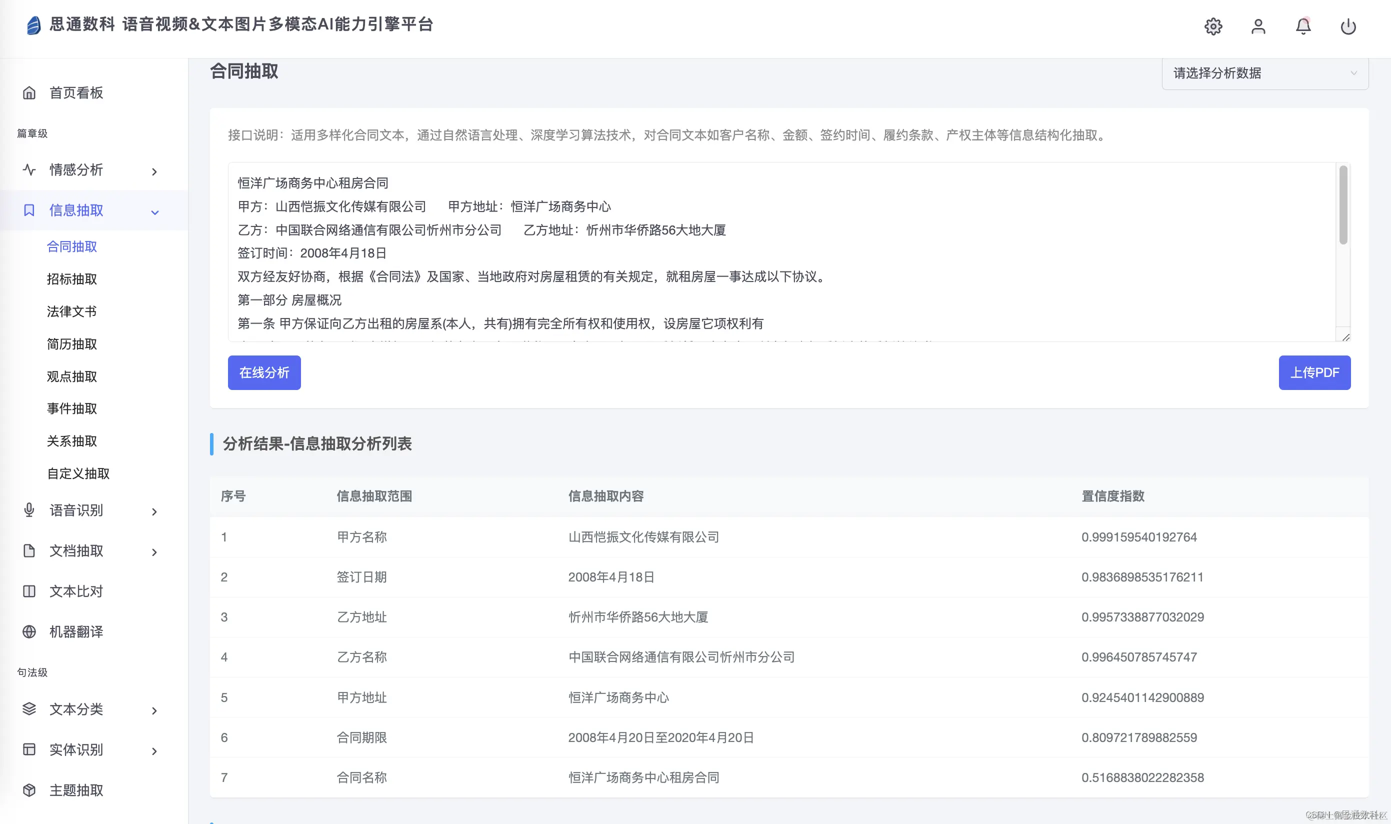Click the layers icon for 文本分类

pyautogui.click(x=29, y=708)
